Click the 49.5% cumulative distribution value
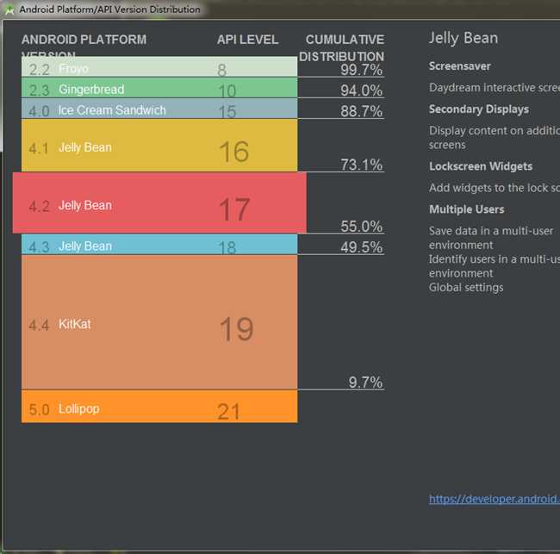Screen dimensions: 560x554 362,247
